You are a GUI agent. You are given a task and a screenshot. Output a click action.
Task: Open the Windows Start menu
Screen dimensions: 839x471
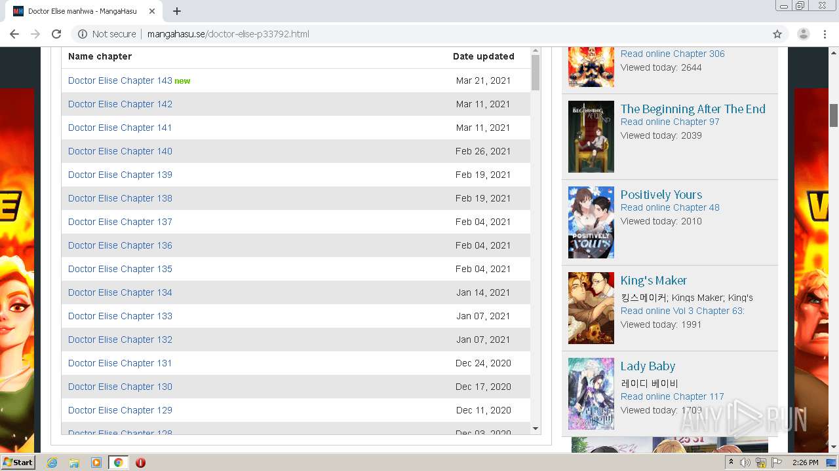pyautogui.click(x=18, y=462)
